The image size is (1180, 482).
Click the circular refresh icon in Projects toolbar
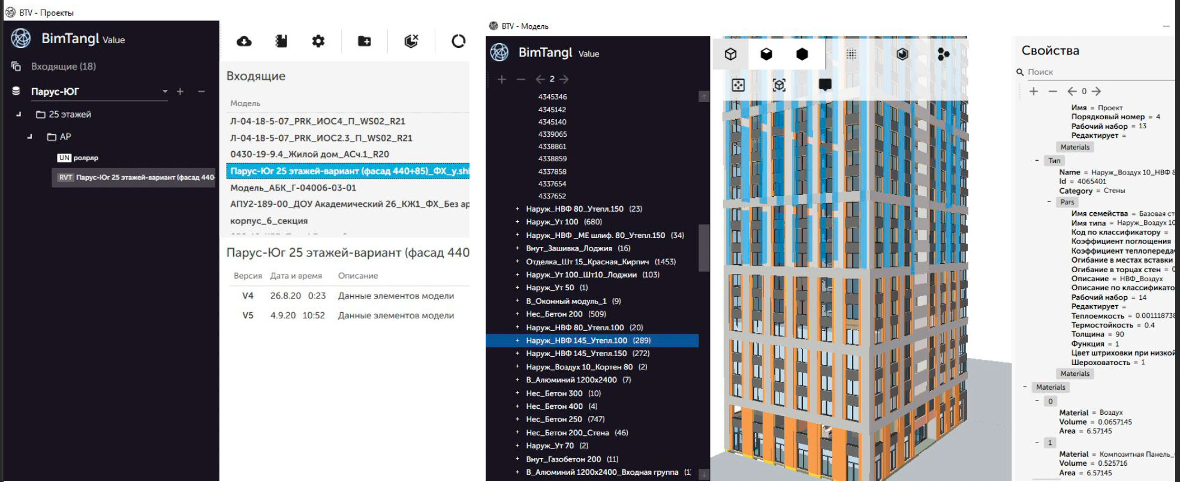coord(458,41)
